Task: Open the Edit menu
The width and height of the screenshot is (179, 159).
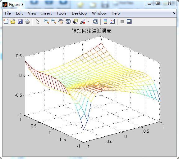Action: coord(19,13)
